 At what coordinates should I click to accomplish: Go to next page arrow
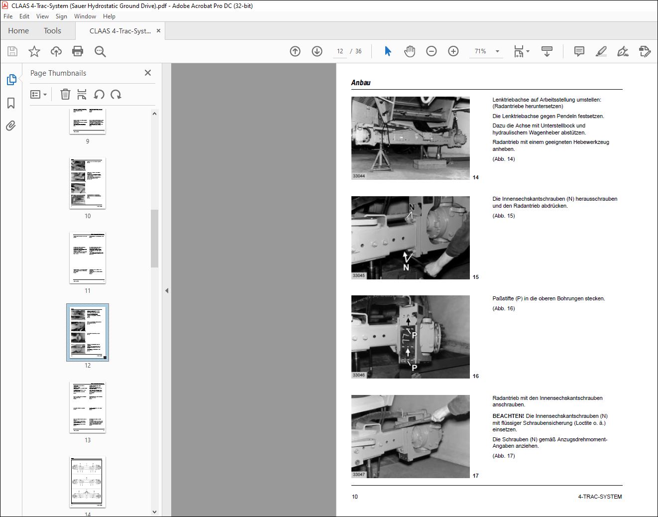(x=317, y=51)
